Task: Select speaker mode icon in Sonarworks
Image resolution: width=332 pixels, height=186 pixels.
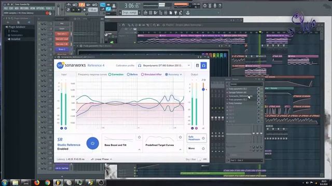Action: point(197,66)
